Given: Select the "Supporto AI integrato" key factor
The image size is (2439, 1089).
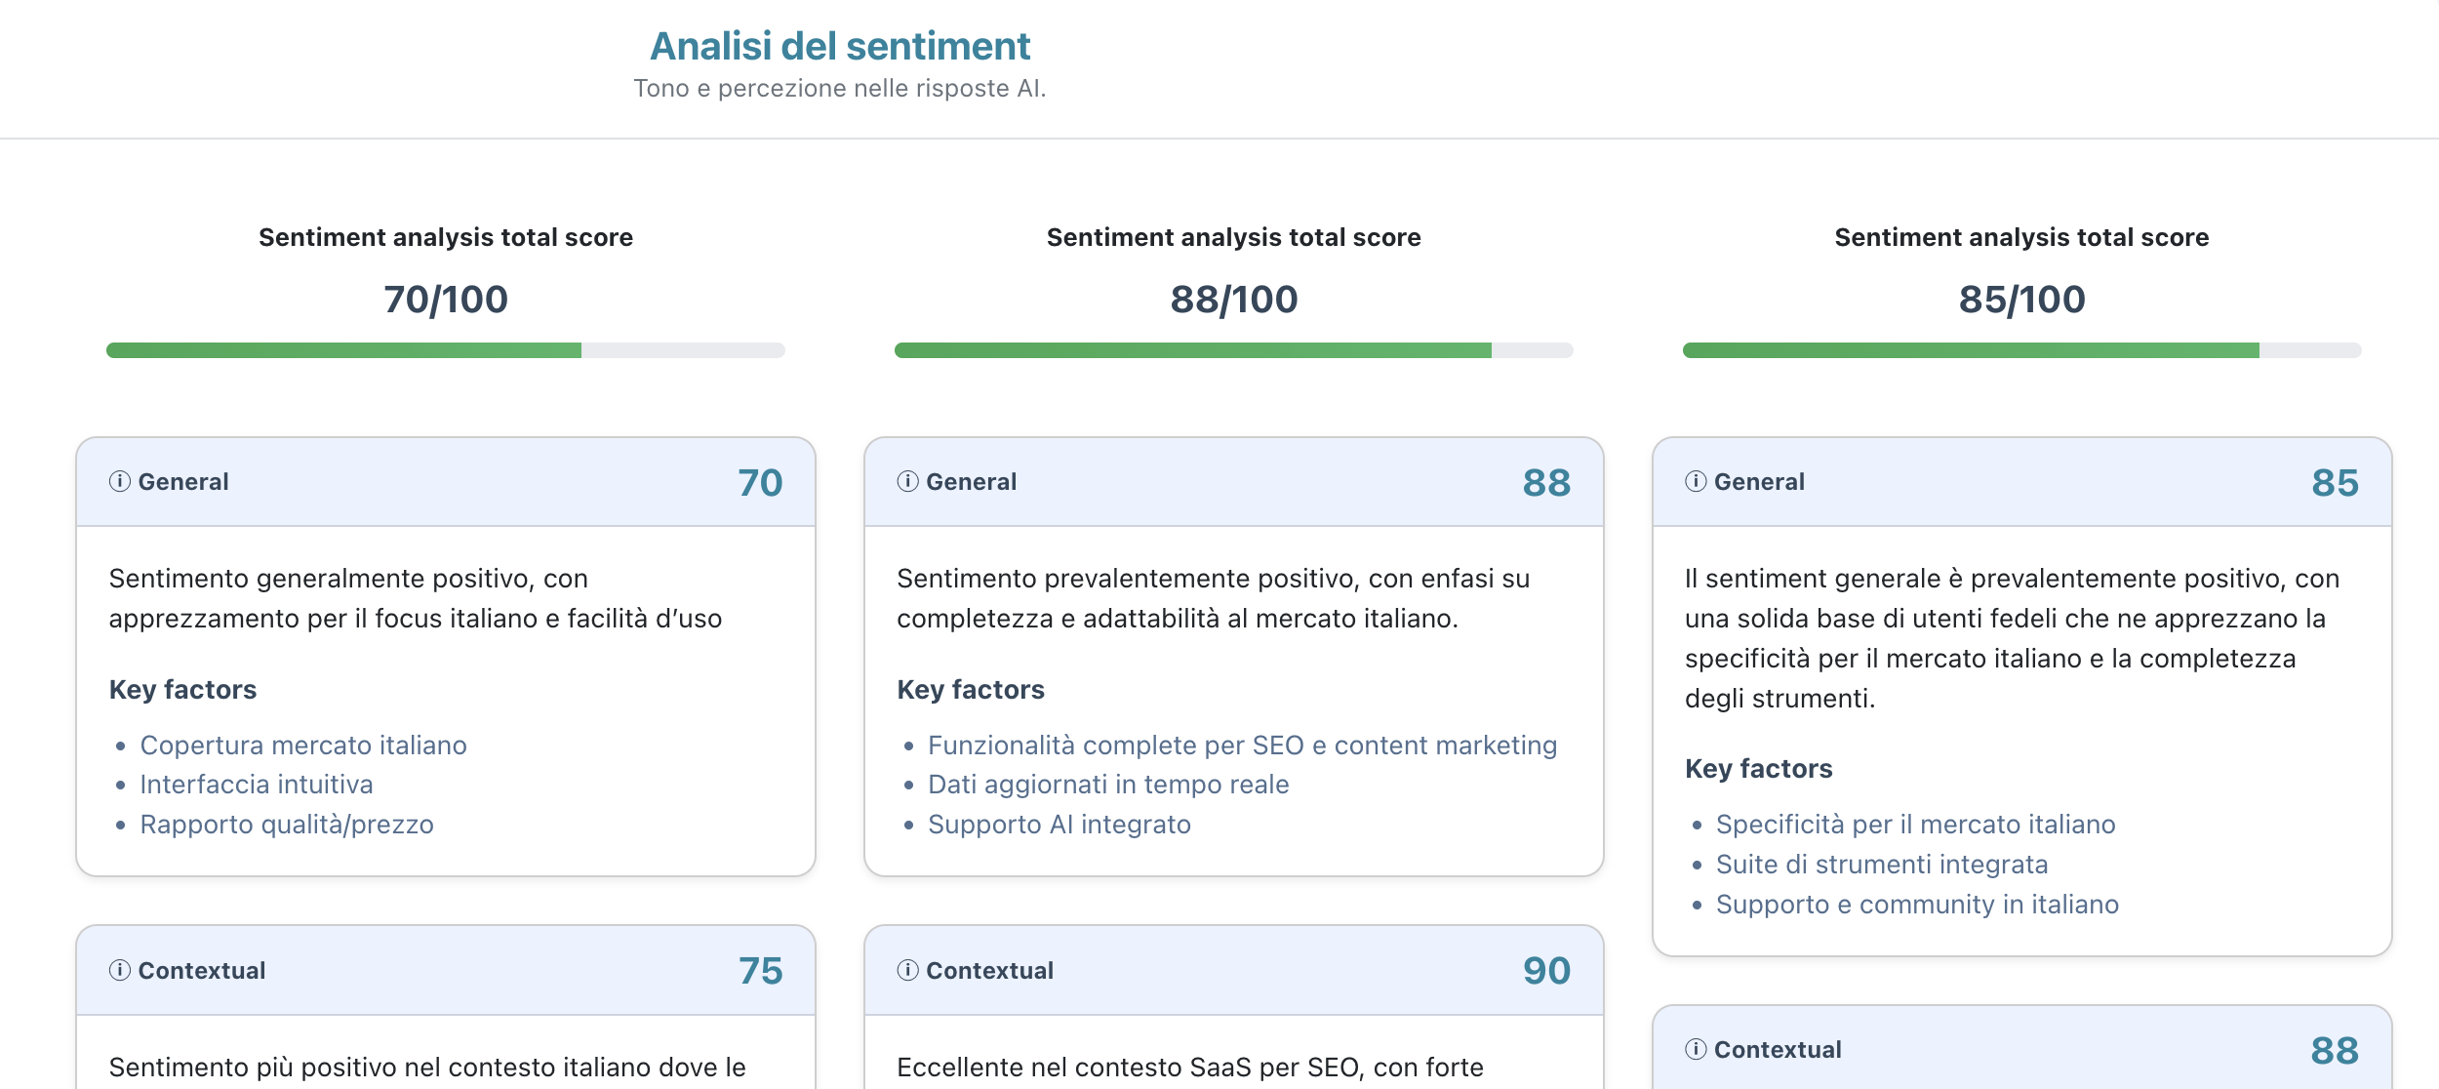Looking at the screenshot, I should 1060,825.
